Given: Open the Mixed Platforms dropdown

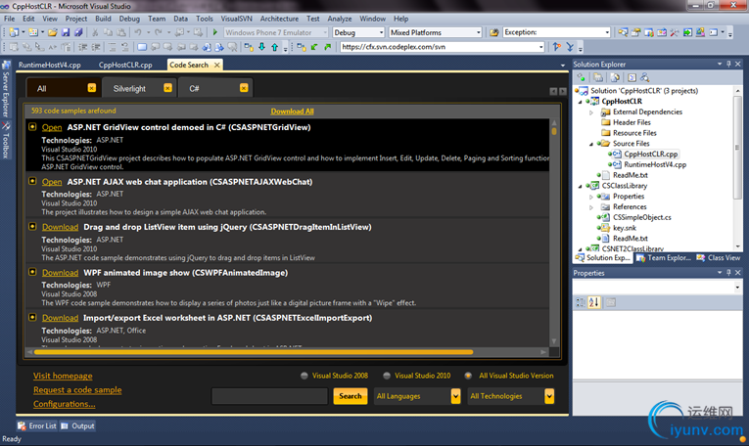Looking at the screenshot, I should point(478,32).
